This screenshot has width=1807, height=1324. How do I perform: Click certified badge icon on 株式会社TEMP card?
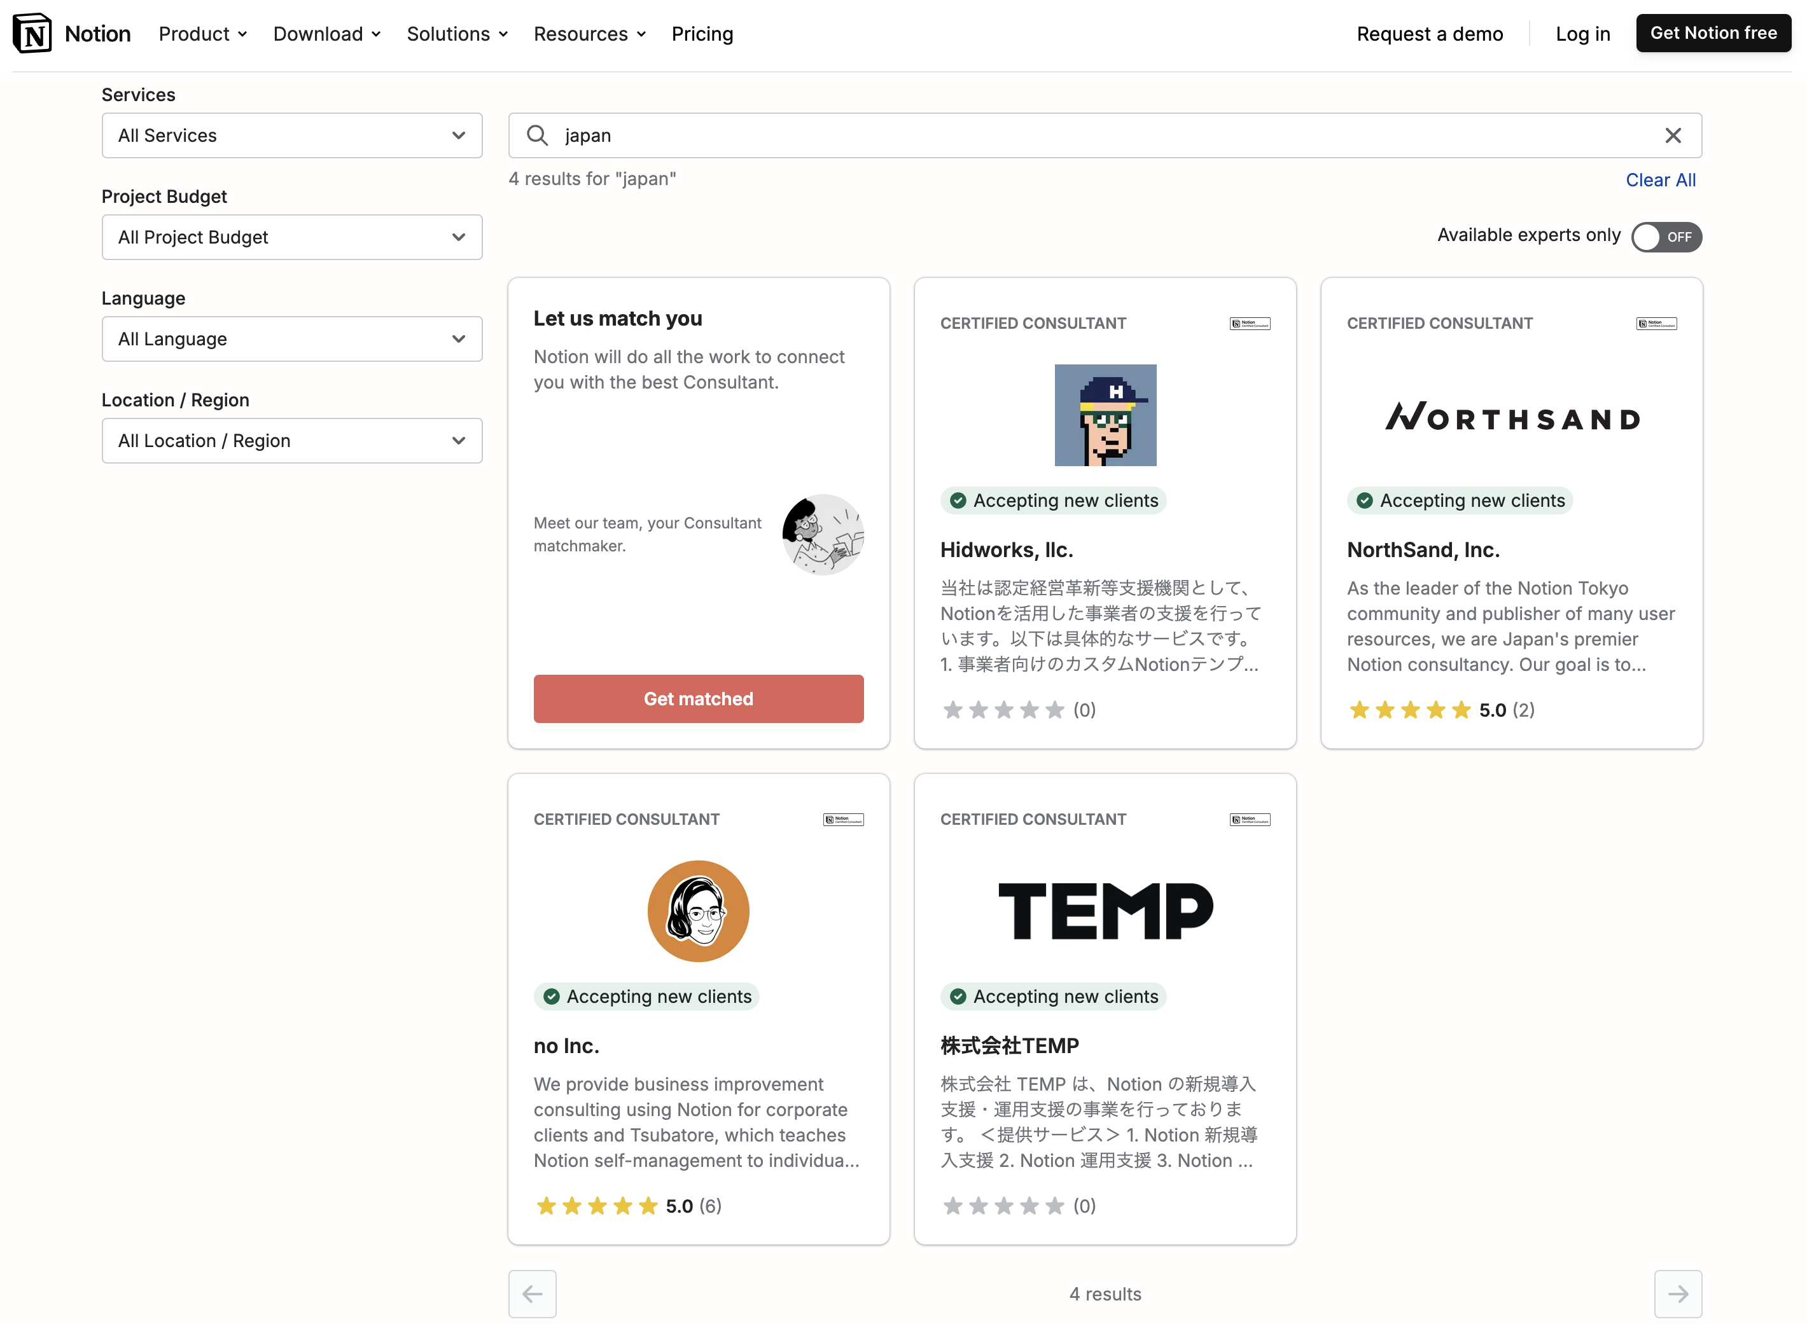click(x=1249, y=820)
